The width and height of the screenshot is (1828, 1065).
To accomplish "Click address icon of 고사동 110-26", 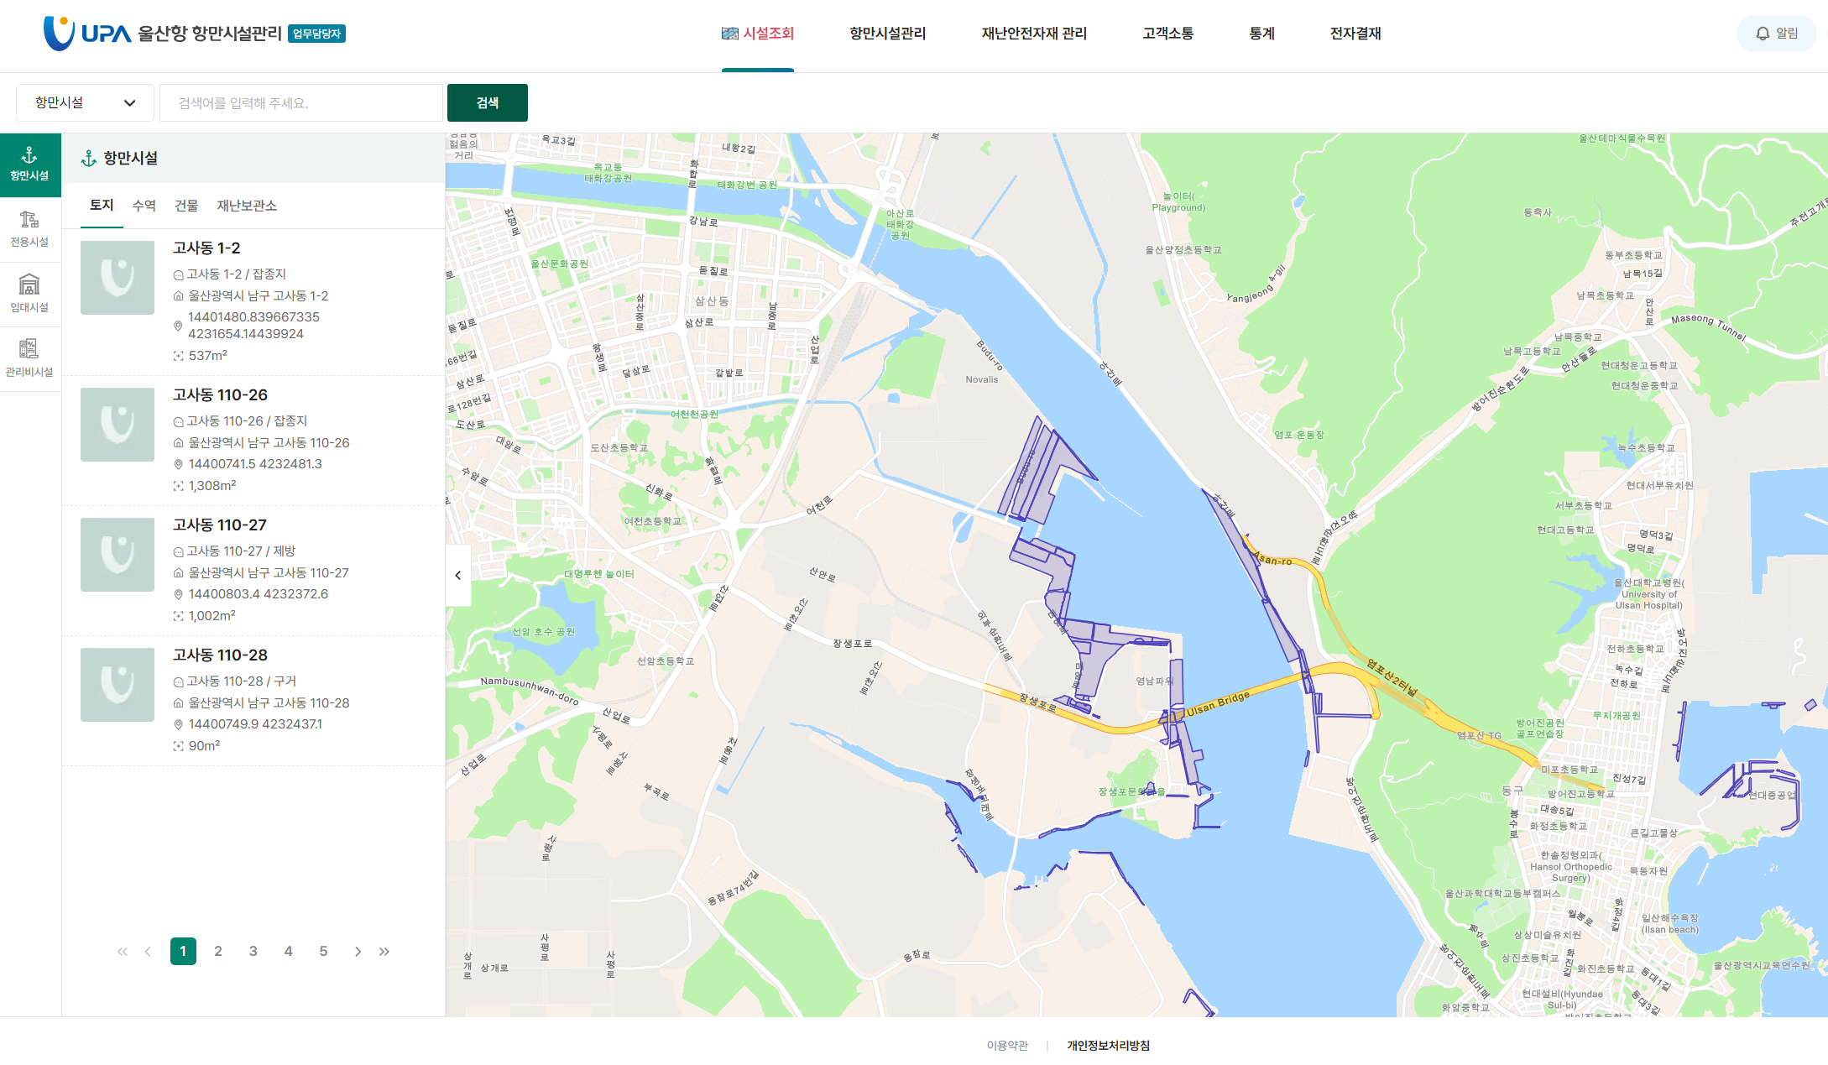I will tap(178, 442).
